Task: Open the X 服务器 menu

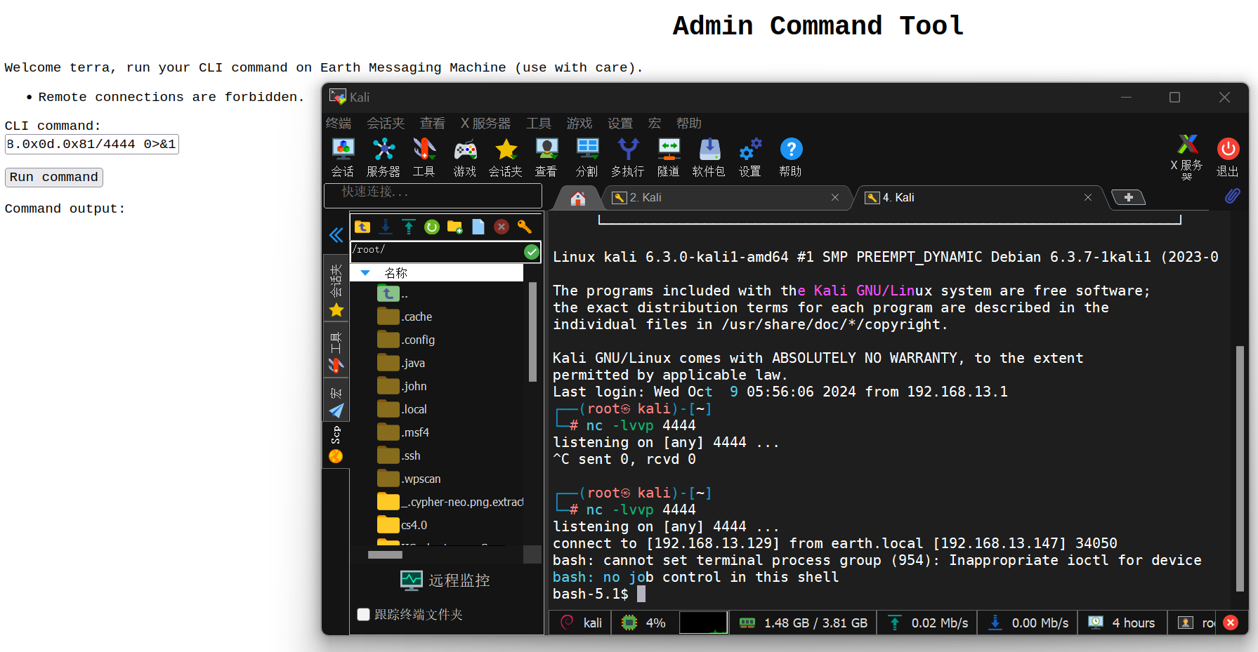Action: tap(485, 124)
